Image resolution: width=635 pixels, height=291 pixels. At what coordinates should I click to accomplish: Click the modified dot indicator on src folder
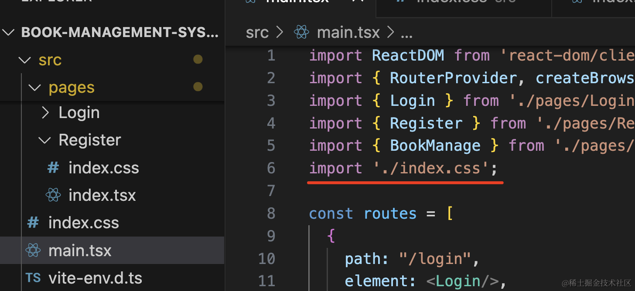click(x=198, y=59)
